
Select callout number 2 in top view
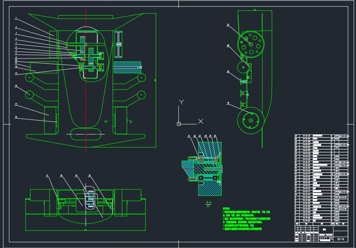16,27
